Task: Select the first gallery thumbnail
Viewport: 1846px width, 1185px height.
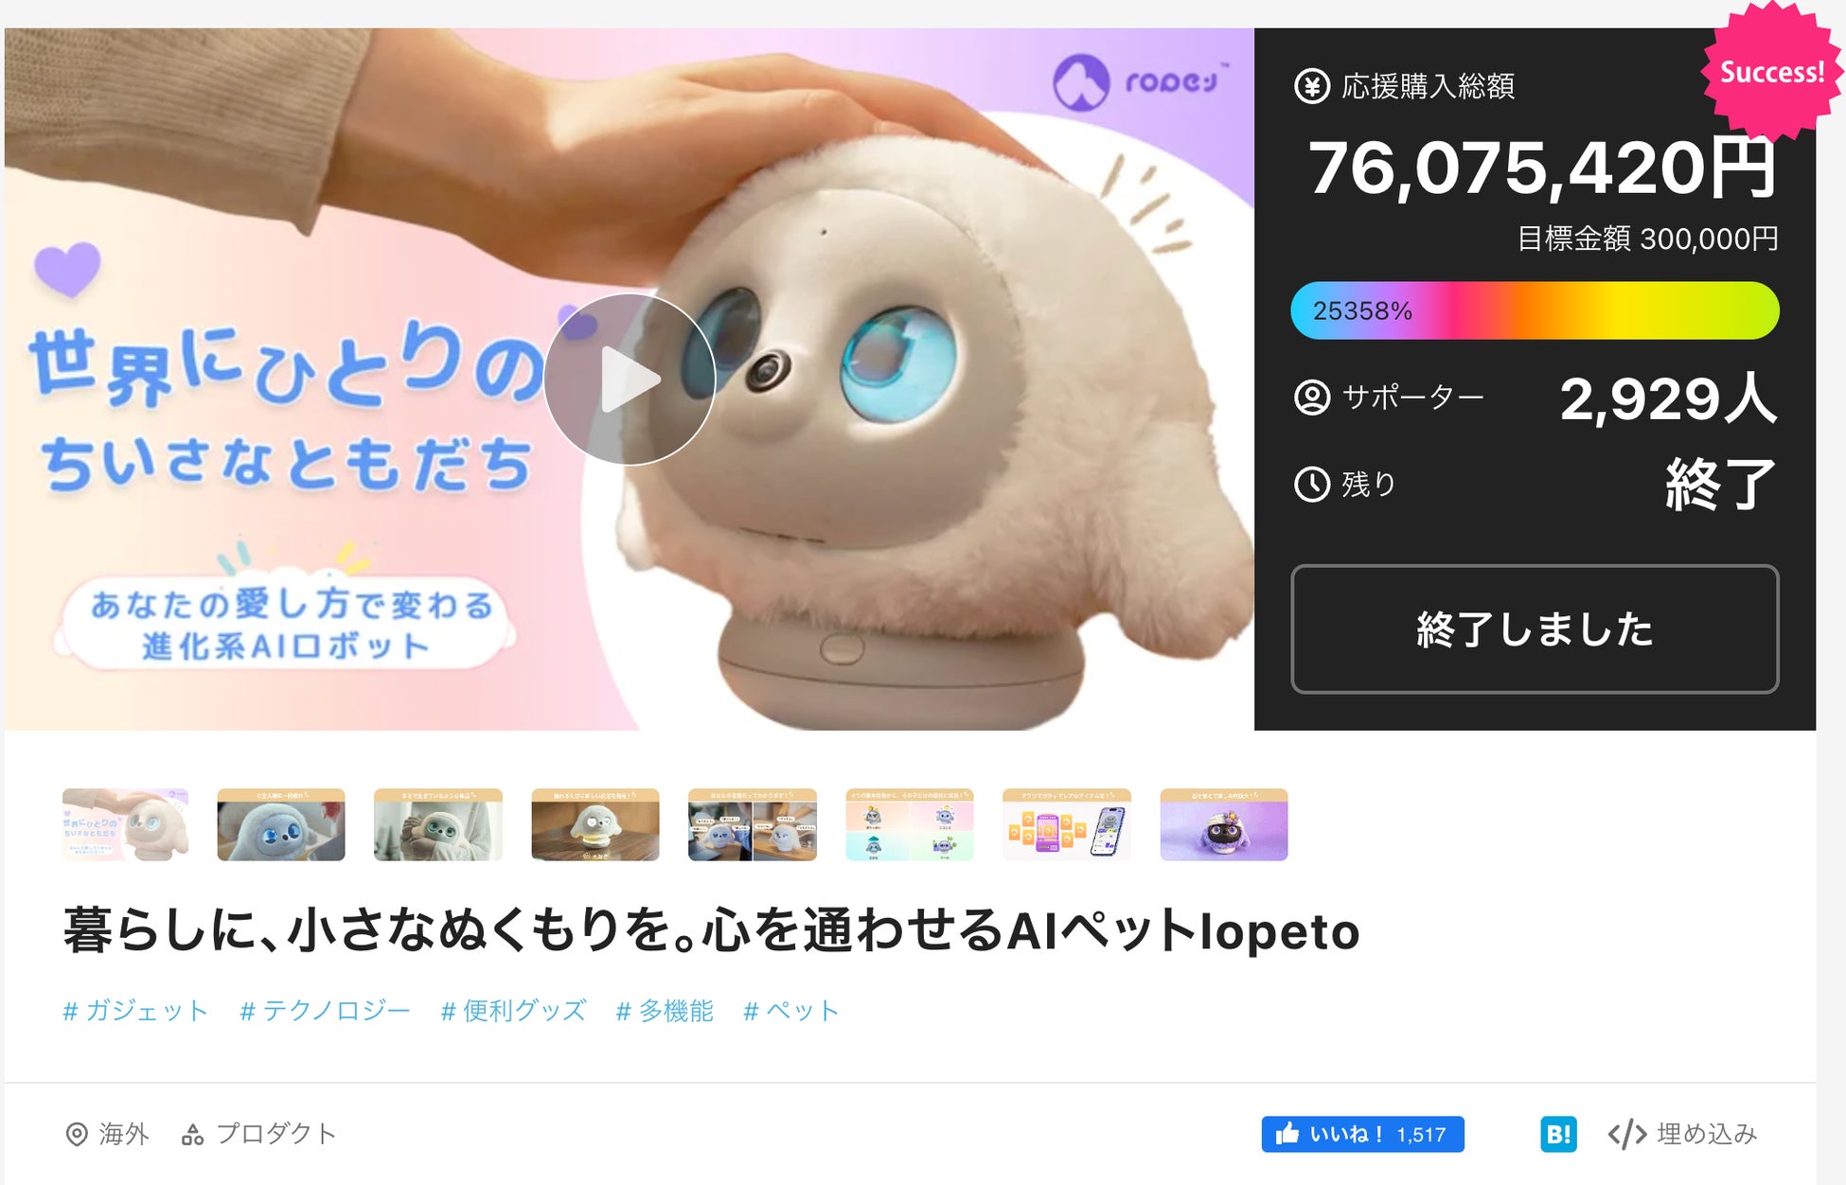Action: pos(125,824)
